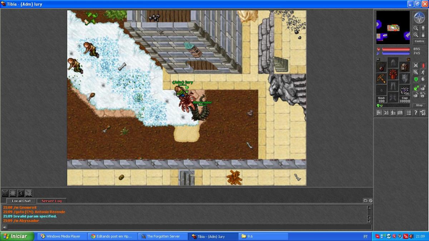Open the backpack container slot
Viewport: 429px width, 241px height.
click(x=405, y=67)
